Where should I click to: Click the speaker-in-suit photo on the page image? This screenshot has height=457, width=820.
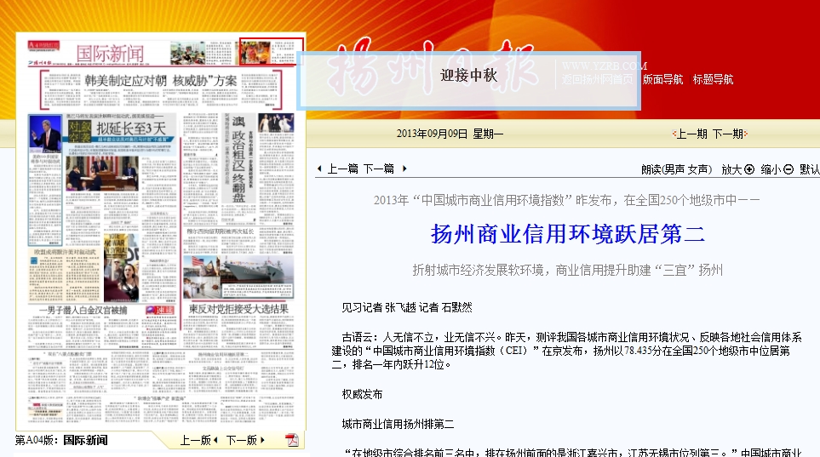[46, 134]
